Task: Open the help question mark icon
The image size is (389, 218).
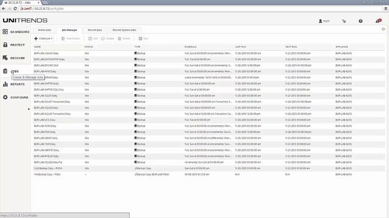Action: coord(360,21)
